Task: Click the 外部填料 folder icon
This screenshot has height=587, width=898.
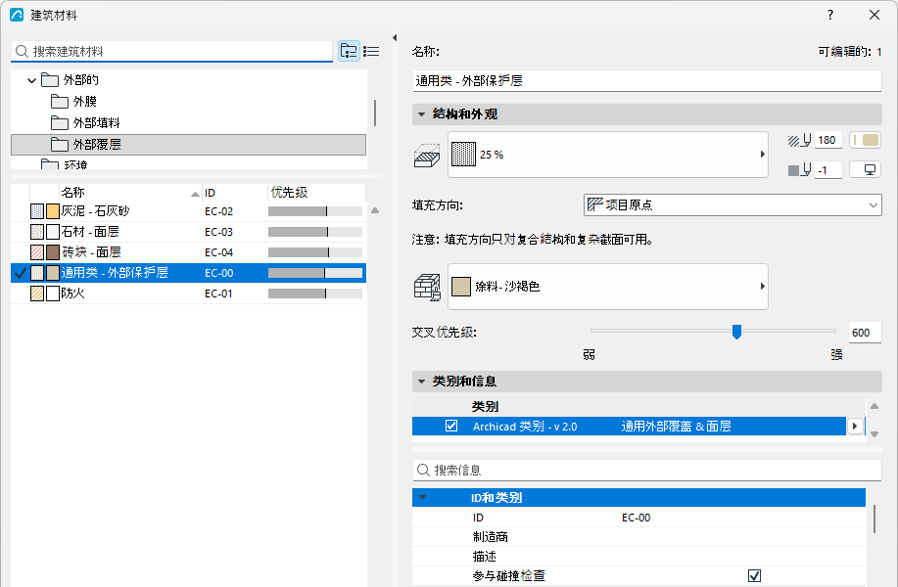Action: point(60,123)
